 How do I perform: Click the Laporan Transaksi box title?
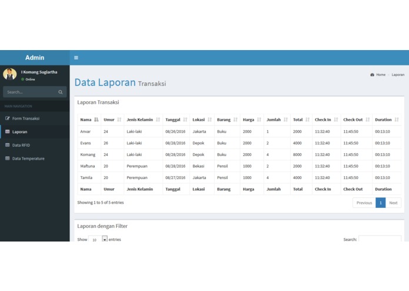point(98,102)
